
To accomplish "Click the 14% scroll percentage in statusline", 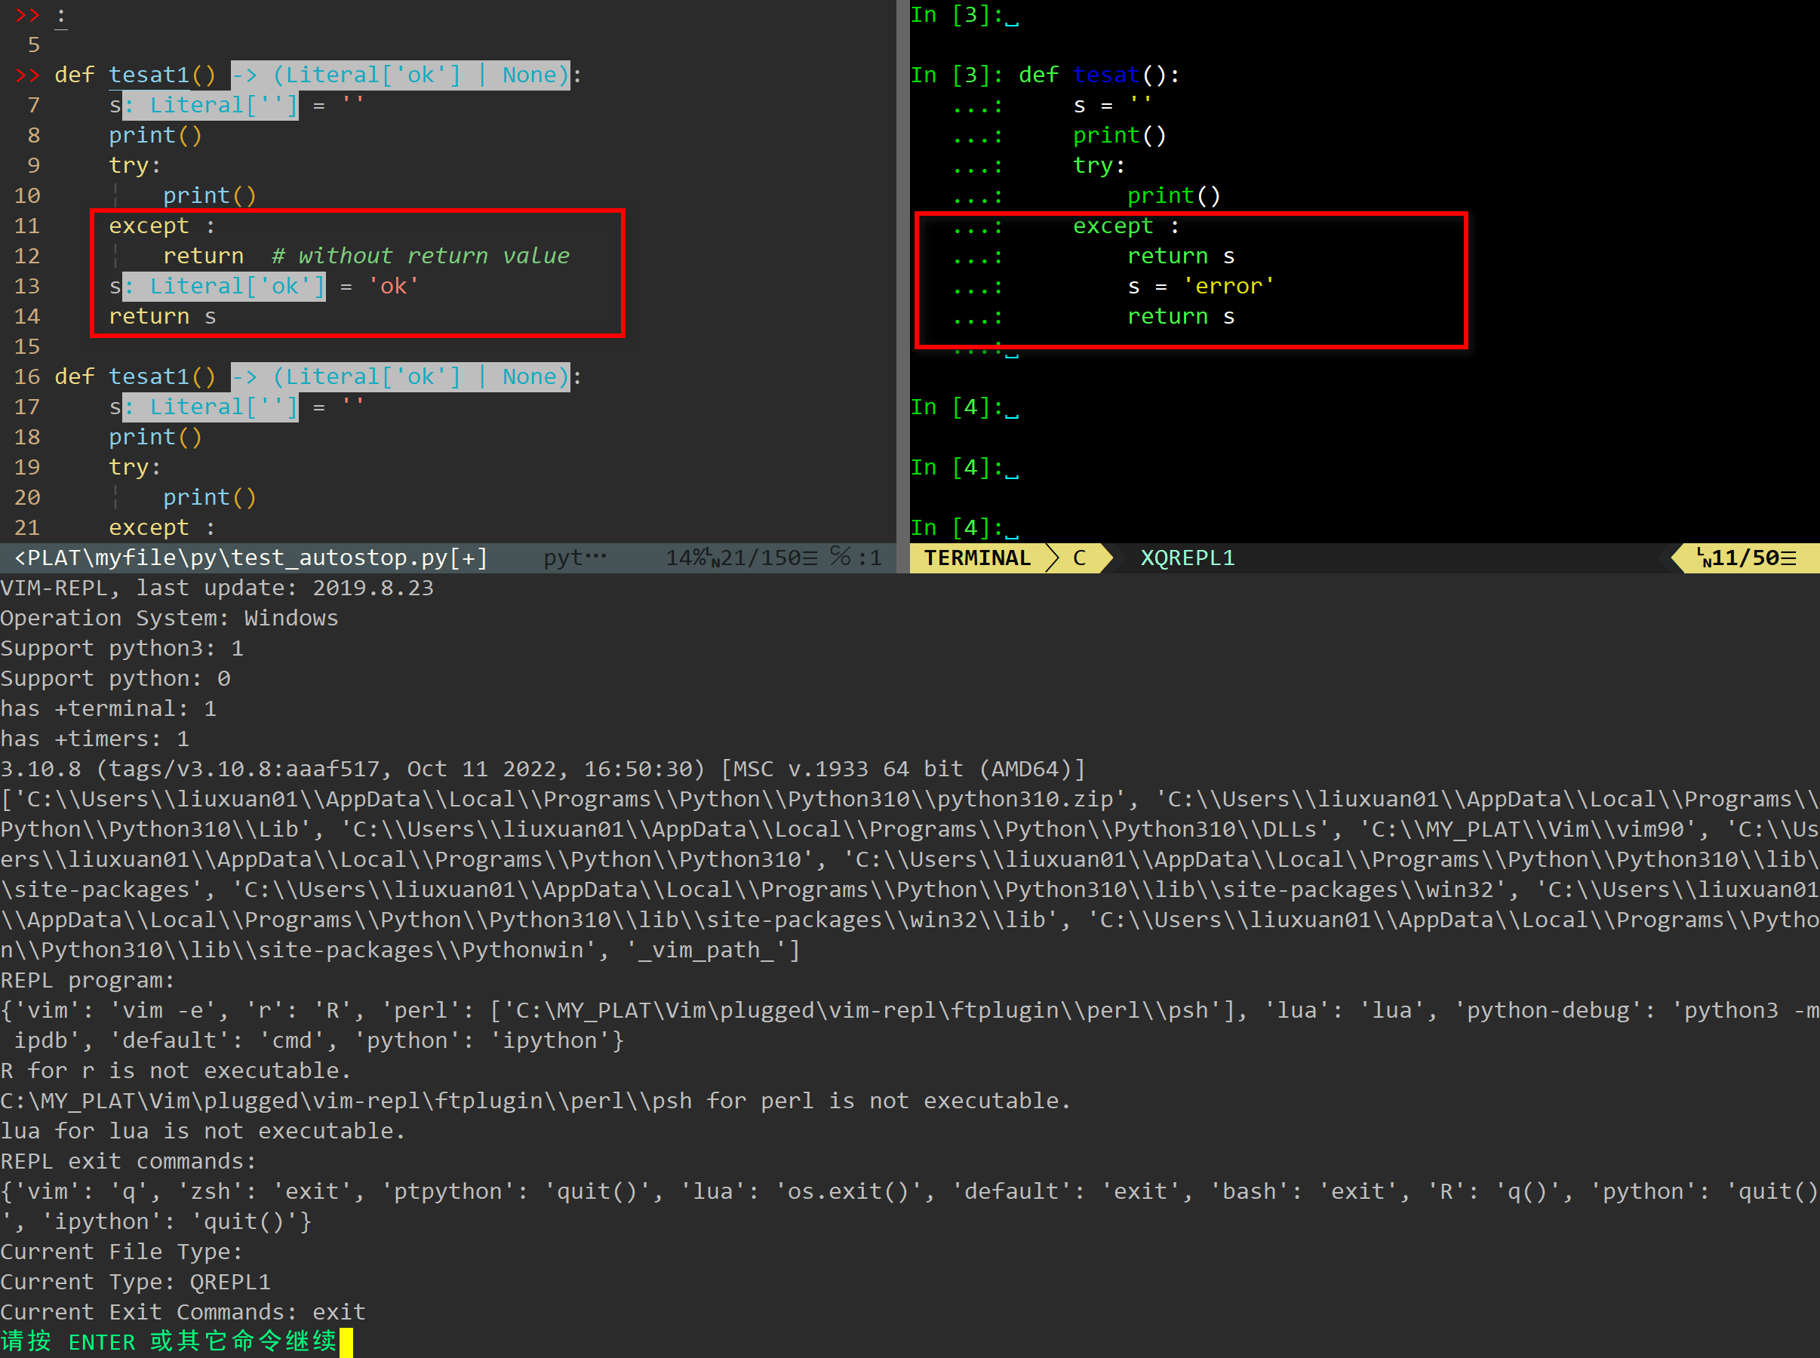I will (x=687, y=558).
